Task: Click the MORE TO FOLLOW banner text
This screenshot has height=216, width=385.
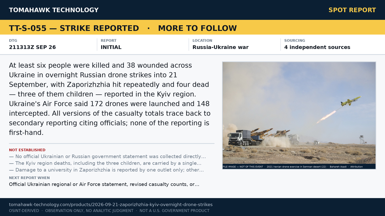Action: pyautogui.click(x=197, y=28)
